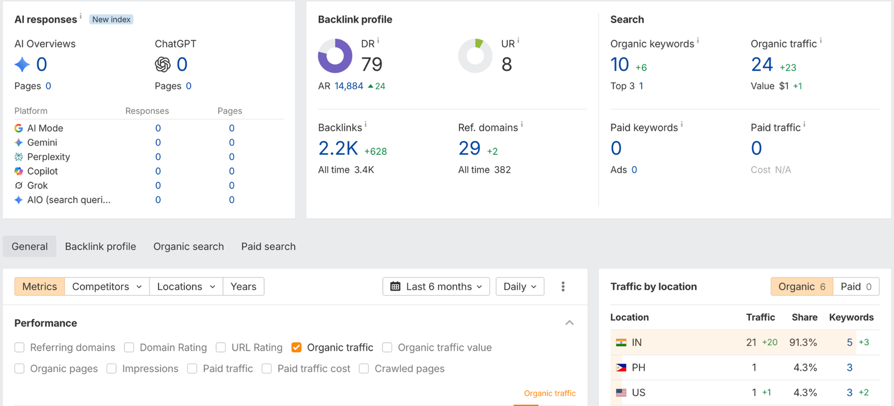This screenshot has width=894, height=406.
Task: Click the calendar icon in date range
Action: 395,286
